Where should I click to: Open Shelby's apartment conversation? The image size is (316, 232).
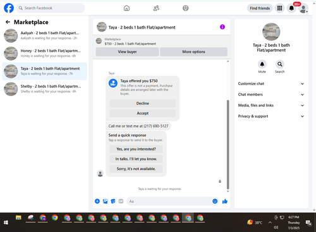[x=44, y=89]
